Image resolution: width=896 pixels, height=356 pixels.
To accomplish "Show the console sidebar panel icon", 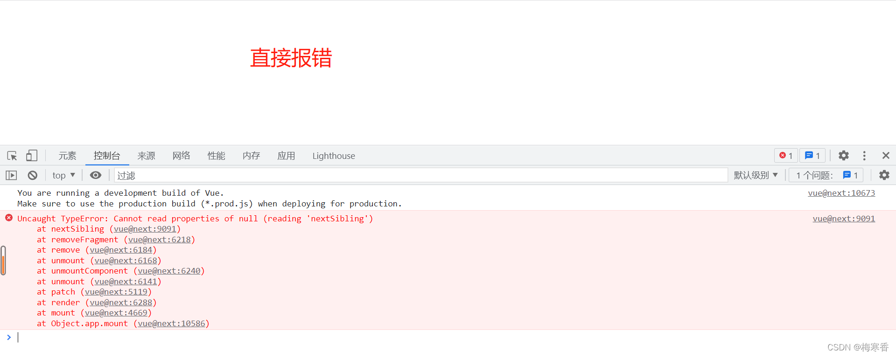I will [x=11, y=175].
